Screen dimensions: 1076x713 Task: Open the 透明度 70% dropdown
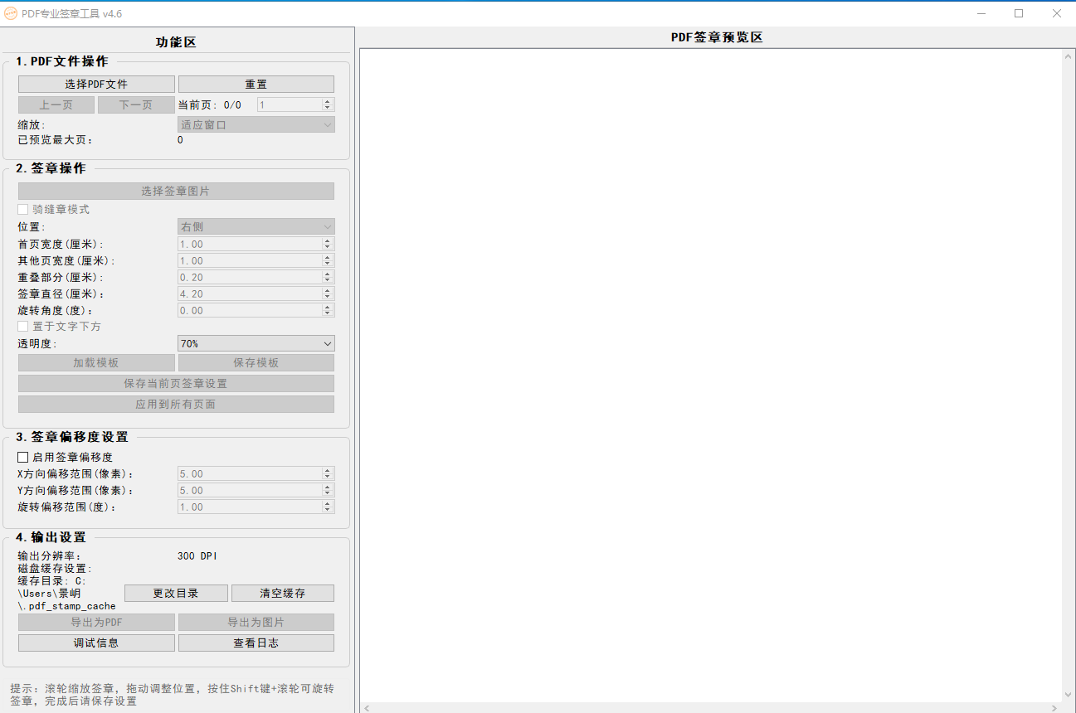click(256, 343)
